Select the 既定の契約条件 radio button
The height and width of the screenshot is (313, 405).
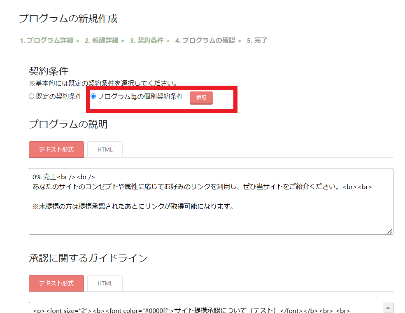tap(31, 97)
